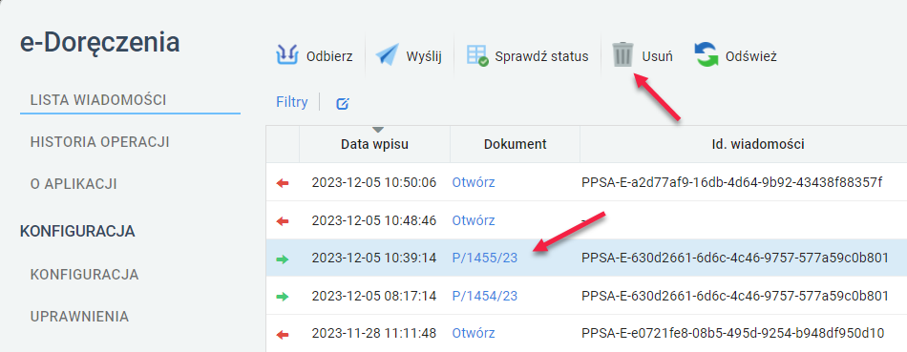The width and height of the screenshot is (907, 352).
Task: Click the edit filters pencil icon
Action: (343, 103)
